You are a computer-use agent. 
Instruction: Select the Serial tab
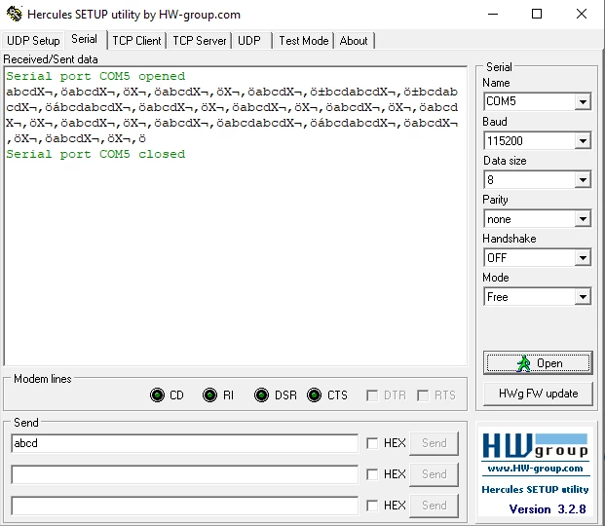[84, 39]
